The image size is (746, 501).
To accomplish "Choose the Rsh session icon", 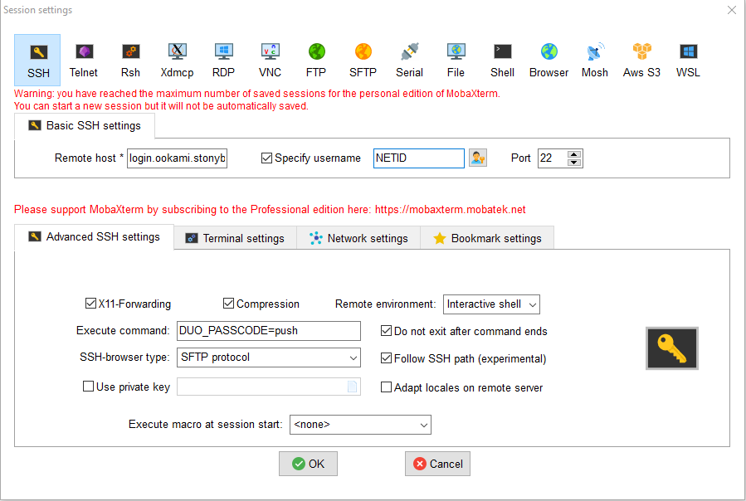I will pos(130,60).
